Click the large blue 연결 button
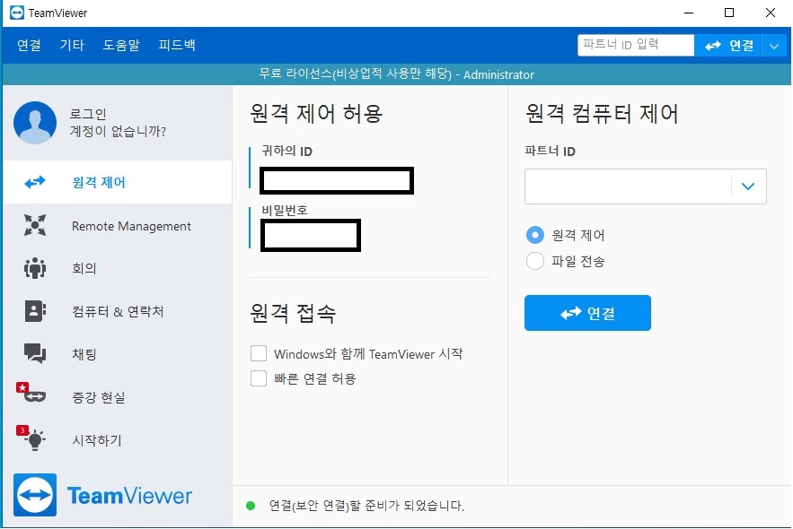The height and width of the screenshot is (529, 793). [x=587, y=313]
